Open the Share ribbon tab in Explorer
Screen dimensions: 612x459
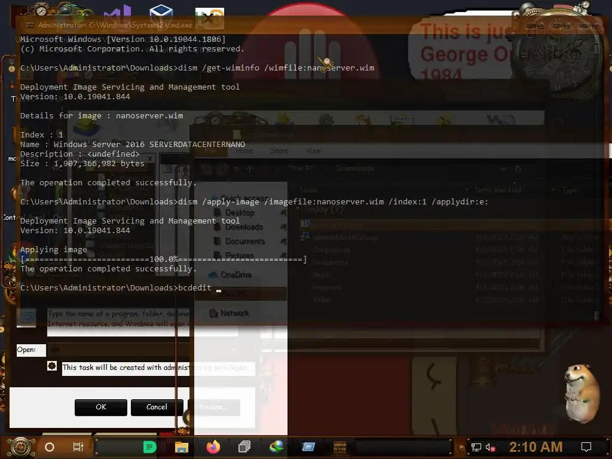(x=280, y=151)
